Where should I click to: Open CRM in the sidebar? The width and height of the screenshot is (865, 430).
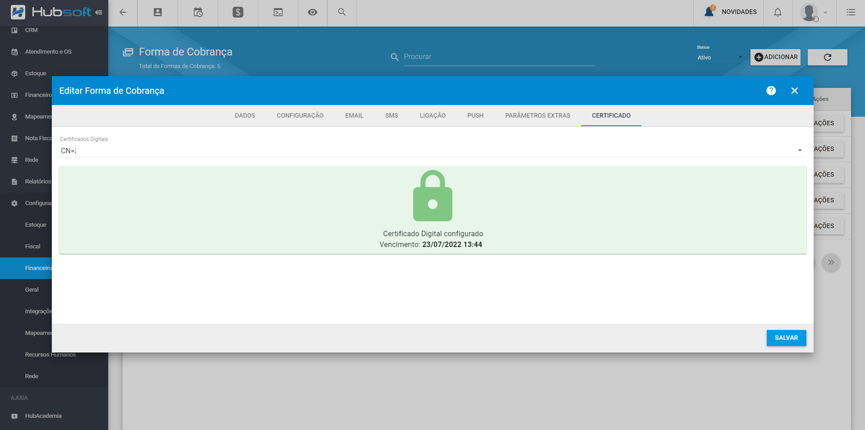pos(31,30)
